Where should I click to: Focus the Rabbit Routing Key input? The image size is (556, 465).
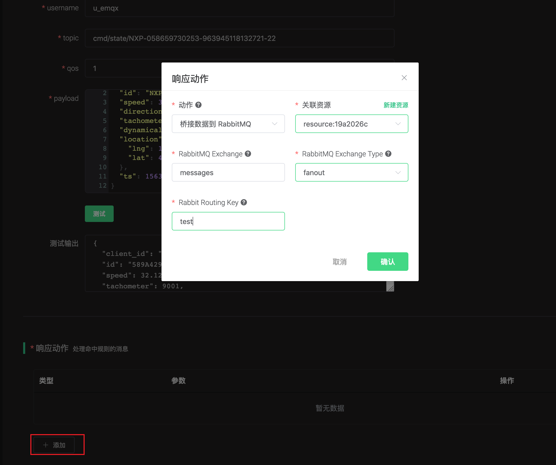click(228, 221)
